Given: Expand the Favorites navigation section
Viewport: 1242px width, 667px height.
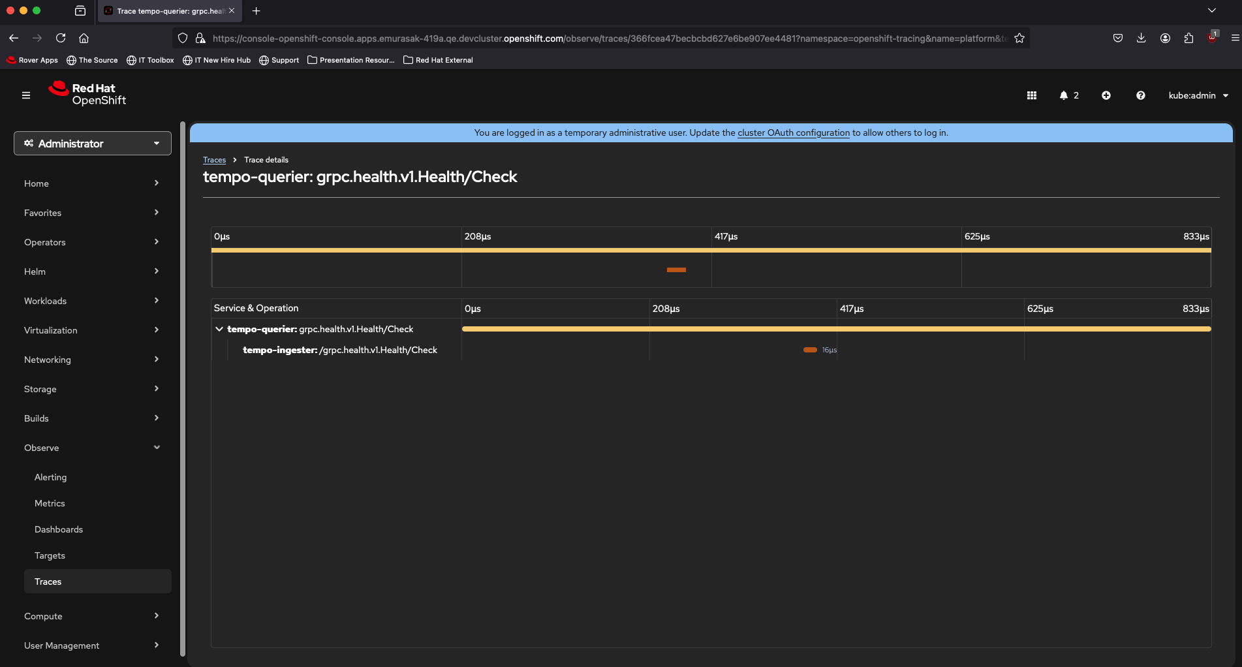Looking at the screenshot, I should (92, 213).
